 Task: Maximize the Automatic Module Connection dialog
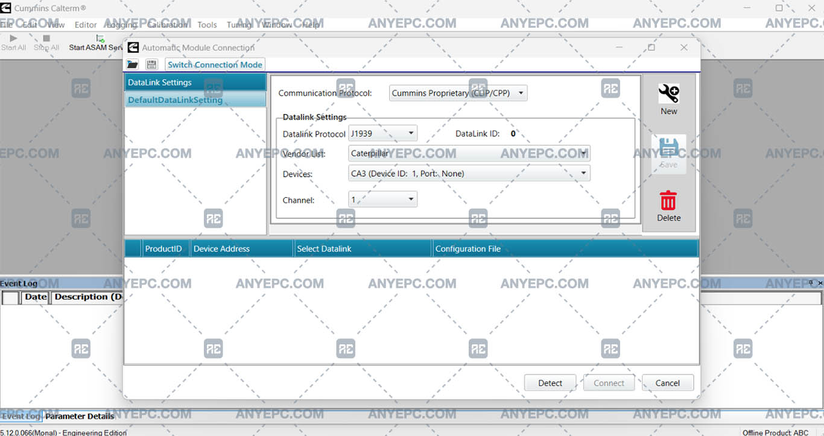pos(651,47)
